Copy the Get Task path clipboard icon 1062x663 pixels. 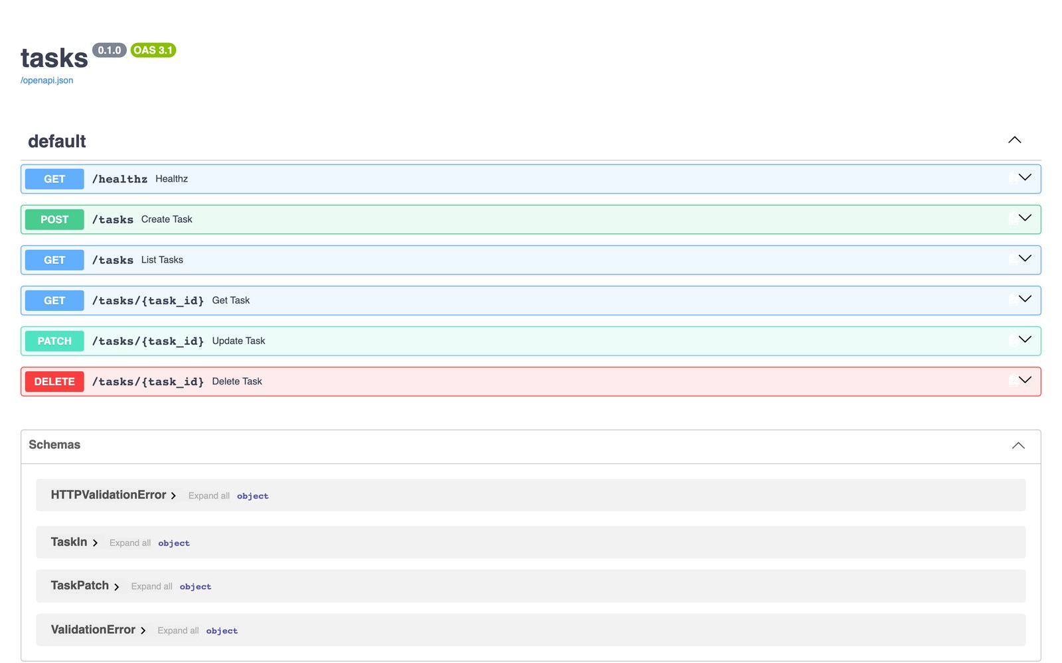[1013, 300]
